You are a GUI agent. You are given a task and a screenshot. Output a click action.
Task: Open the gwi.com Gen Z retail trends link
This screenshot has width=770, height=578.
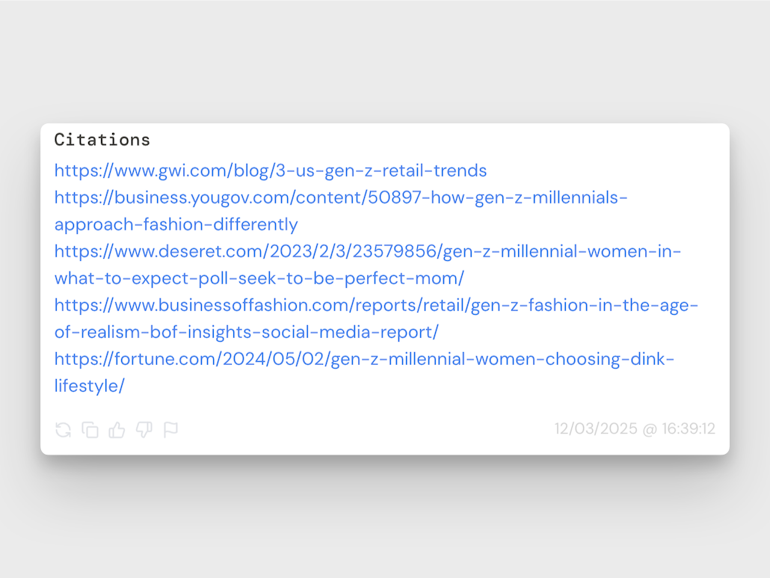pyautogui.click(x=271, y=170)
